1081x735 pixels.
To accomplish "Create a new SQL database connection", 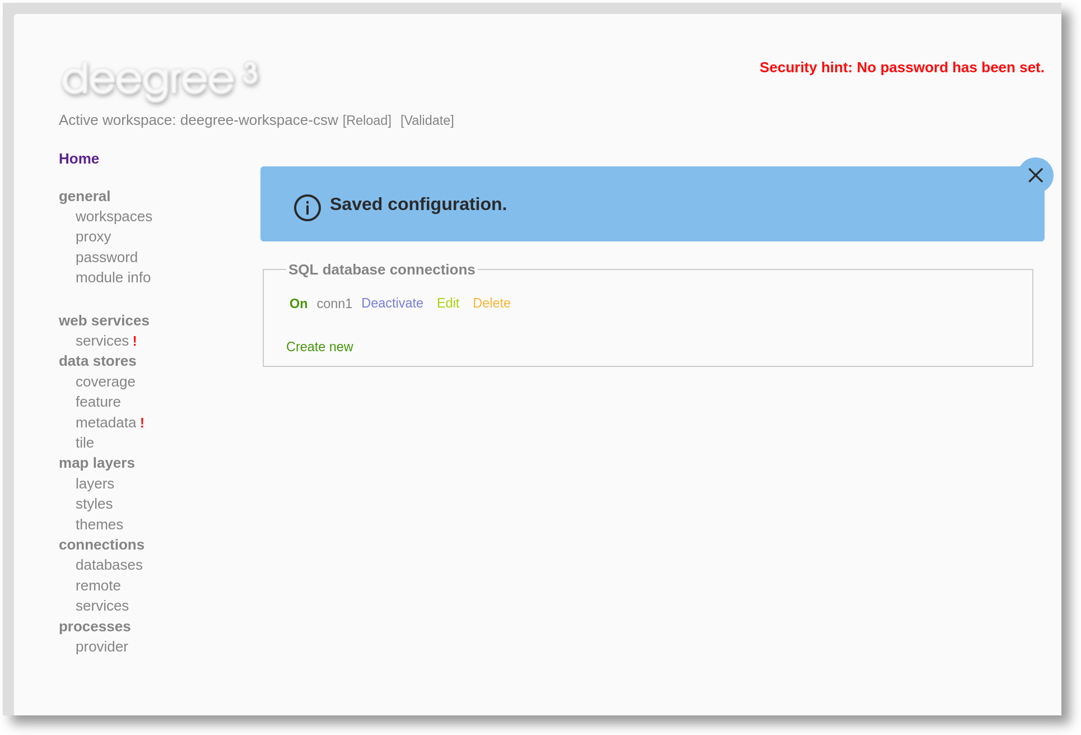I will coord(320,347).
